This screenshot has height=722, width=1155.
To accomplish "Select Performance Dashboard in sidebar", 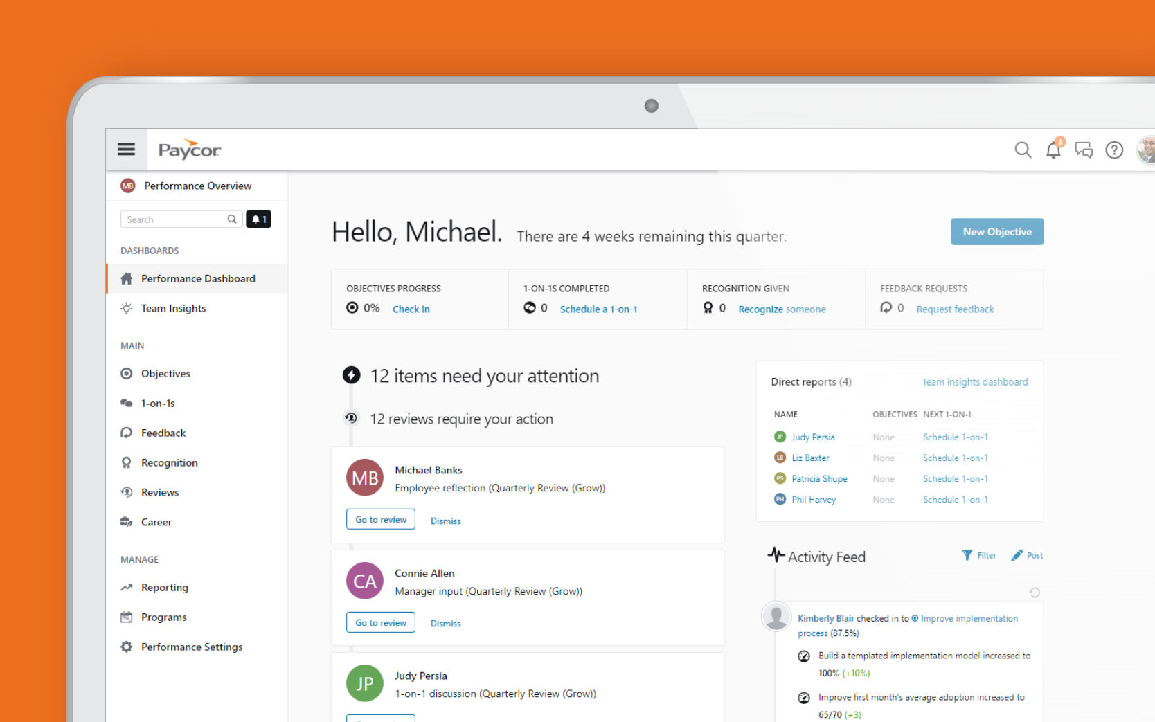I will pyautogui.click(x=197, y=278).
